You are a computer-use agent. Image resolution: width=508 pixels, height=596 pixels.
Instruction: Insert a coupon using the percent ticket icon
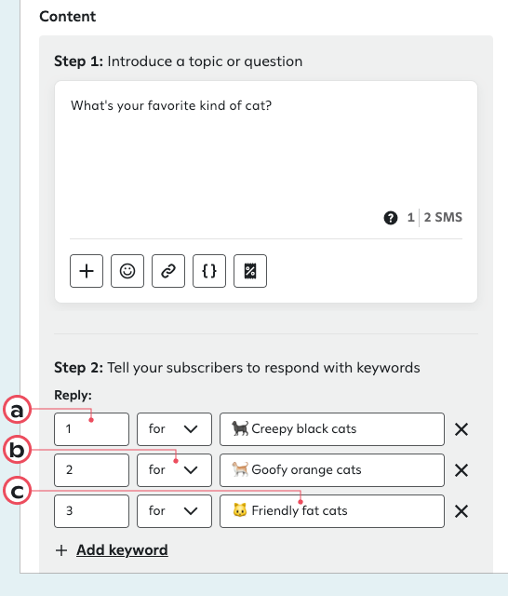(250, 271)
